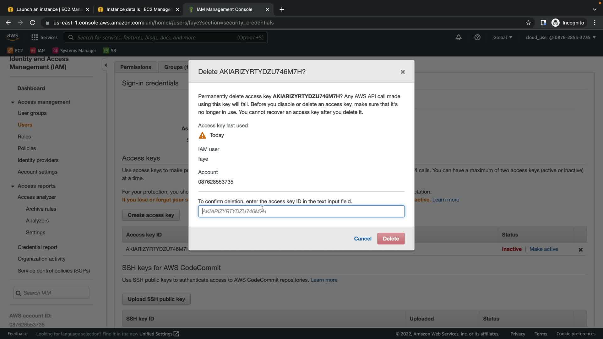
Task: Open the cloud_user account menu
Action: (x=560, y=37)
